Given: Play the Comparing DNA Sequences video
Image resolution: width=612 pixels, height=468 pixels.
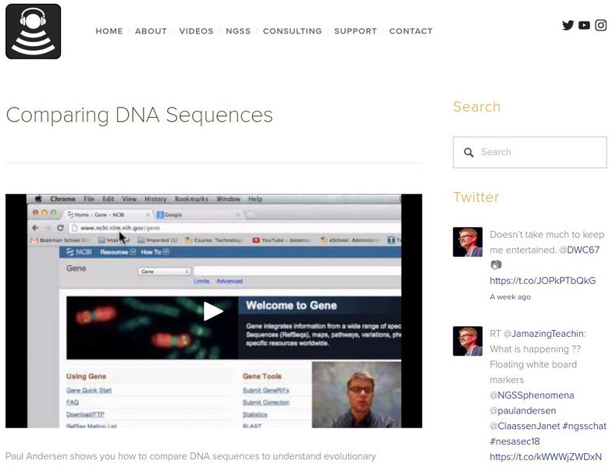Looking at the screenshot, I should point(214,311).
